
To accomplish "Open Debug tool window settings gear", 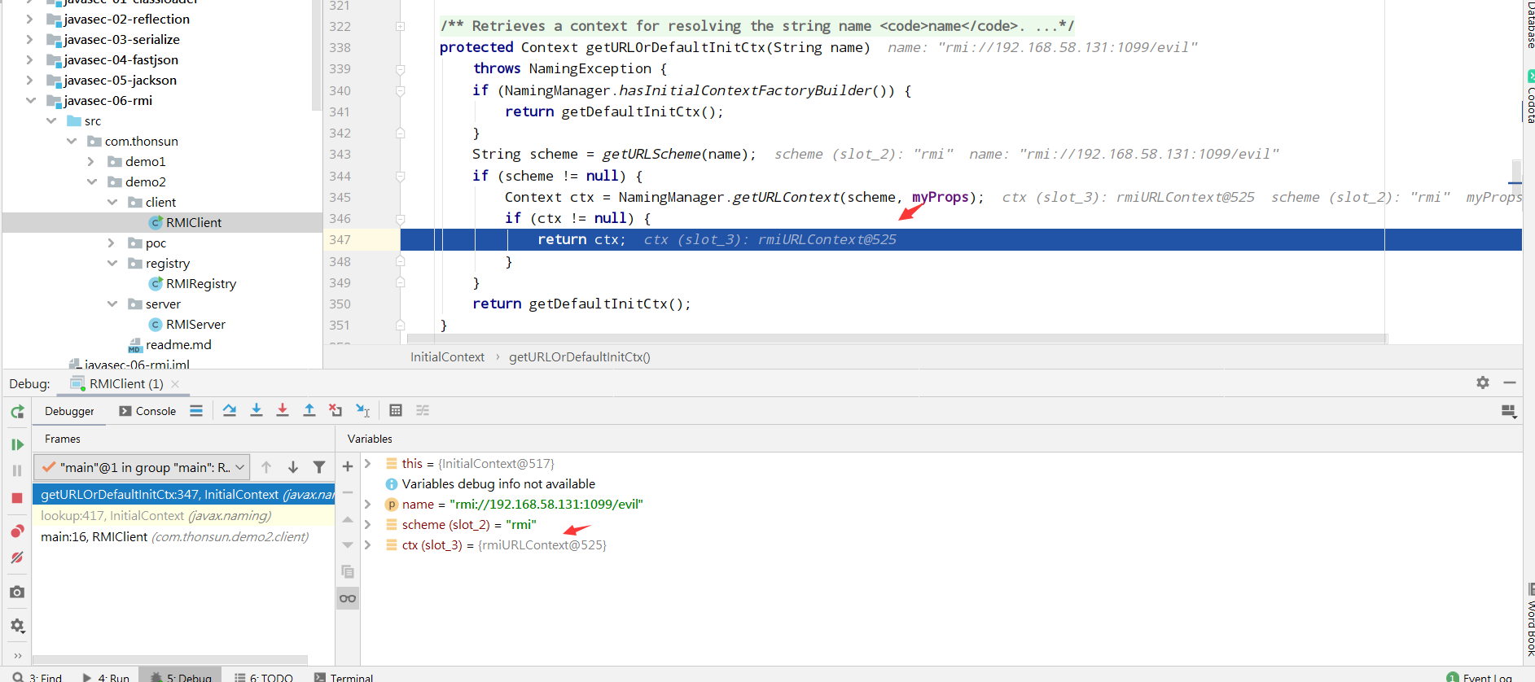I will pyautogui.click(x=1483, y=383).
